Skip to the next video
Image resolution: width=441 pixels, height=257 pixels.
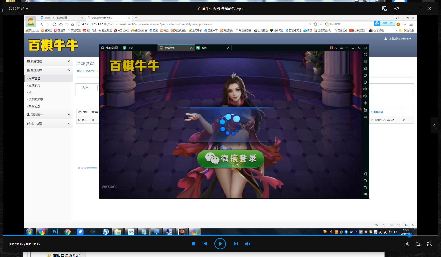(235, 244)
